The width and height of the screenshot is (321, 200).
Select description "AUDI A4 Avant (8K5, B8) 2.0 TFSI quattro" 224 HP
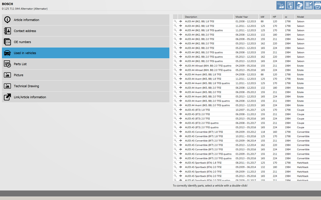tap(207, 105)
